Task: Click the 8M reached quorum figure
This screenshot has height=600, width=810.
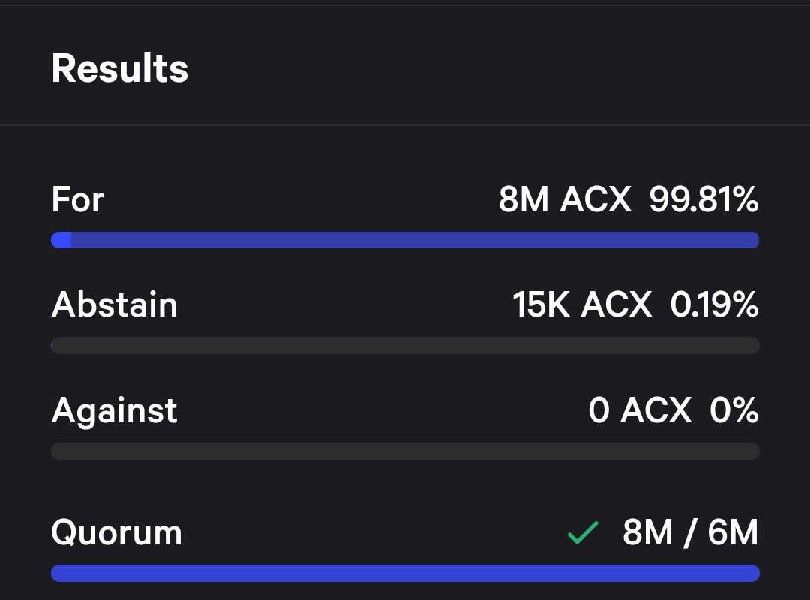Action: pos(648,532)
